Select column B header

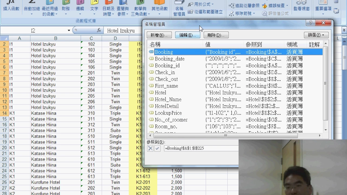pos(56,38)
